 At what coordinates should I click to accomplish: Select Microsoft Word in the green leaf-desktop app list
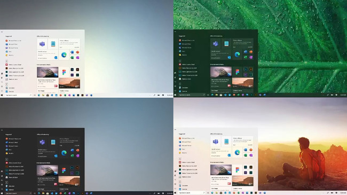coord(185,44)
